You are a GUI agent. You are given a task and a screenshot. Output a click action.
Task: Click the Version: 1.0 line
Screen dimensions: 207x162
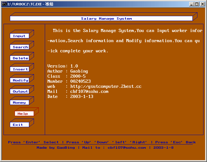coord(63,66)
